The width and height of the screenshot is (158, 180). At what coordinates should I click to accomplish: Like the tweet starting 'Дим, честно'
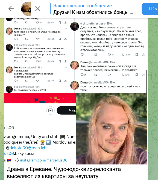click(x=109, y=55)
